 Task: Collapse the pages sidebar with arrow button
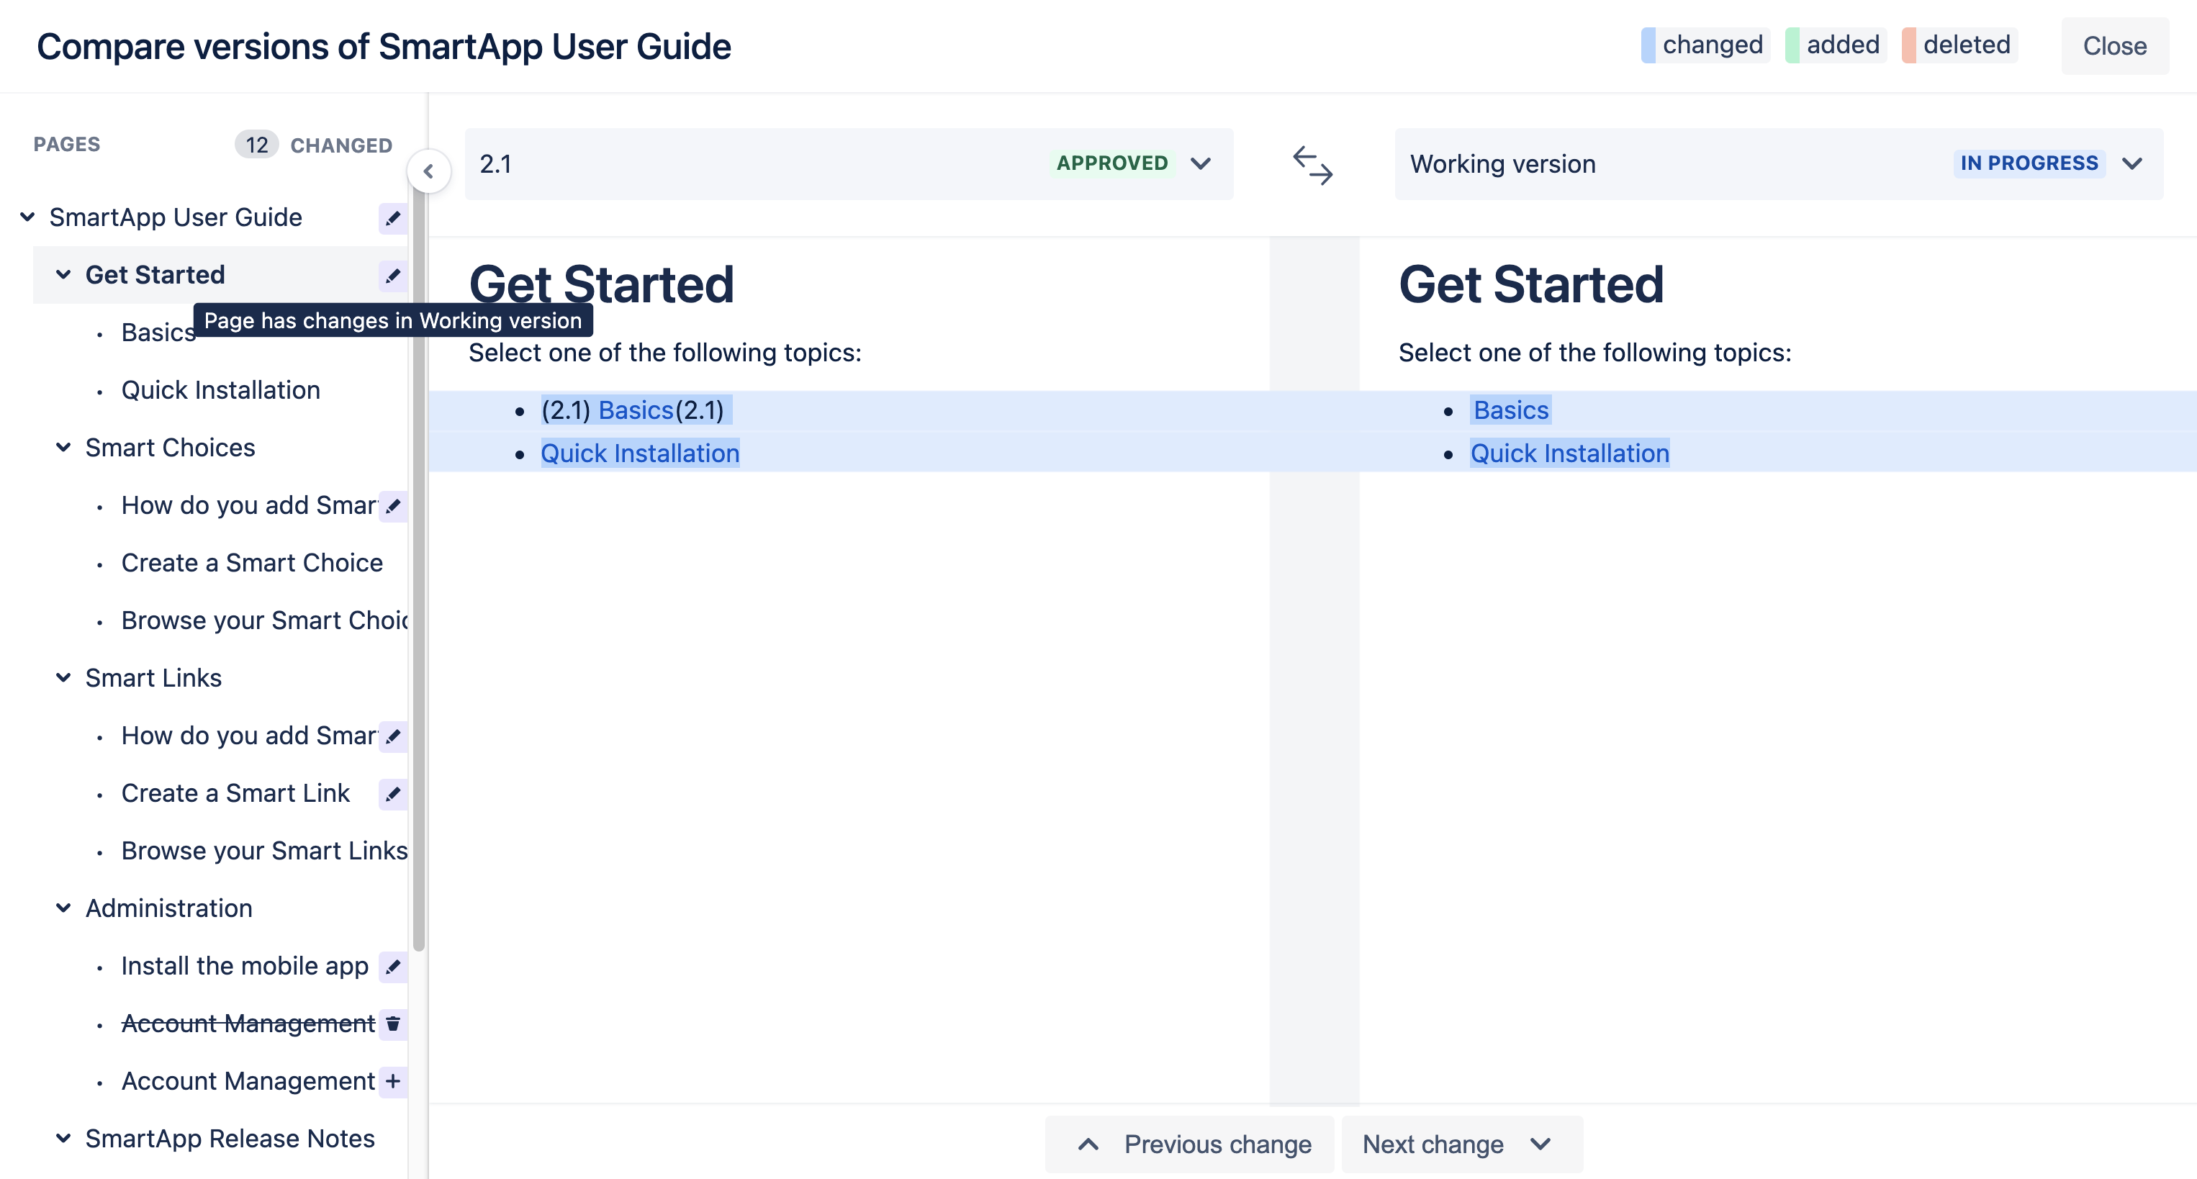(x=428, y=171)
